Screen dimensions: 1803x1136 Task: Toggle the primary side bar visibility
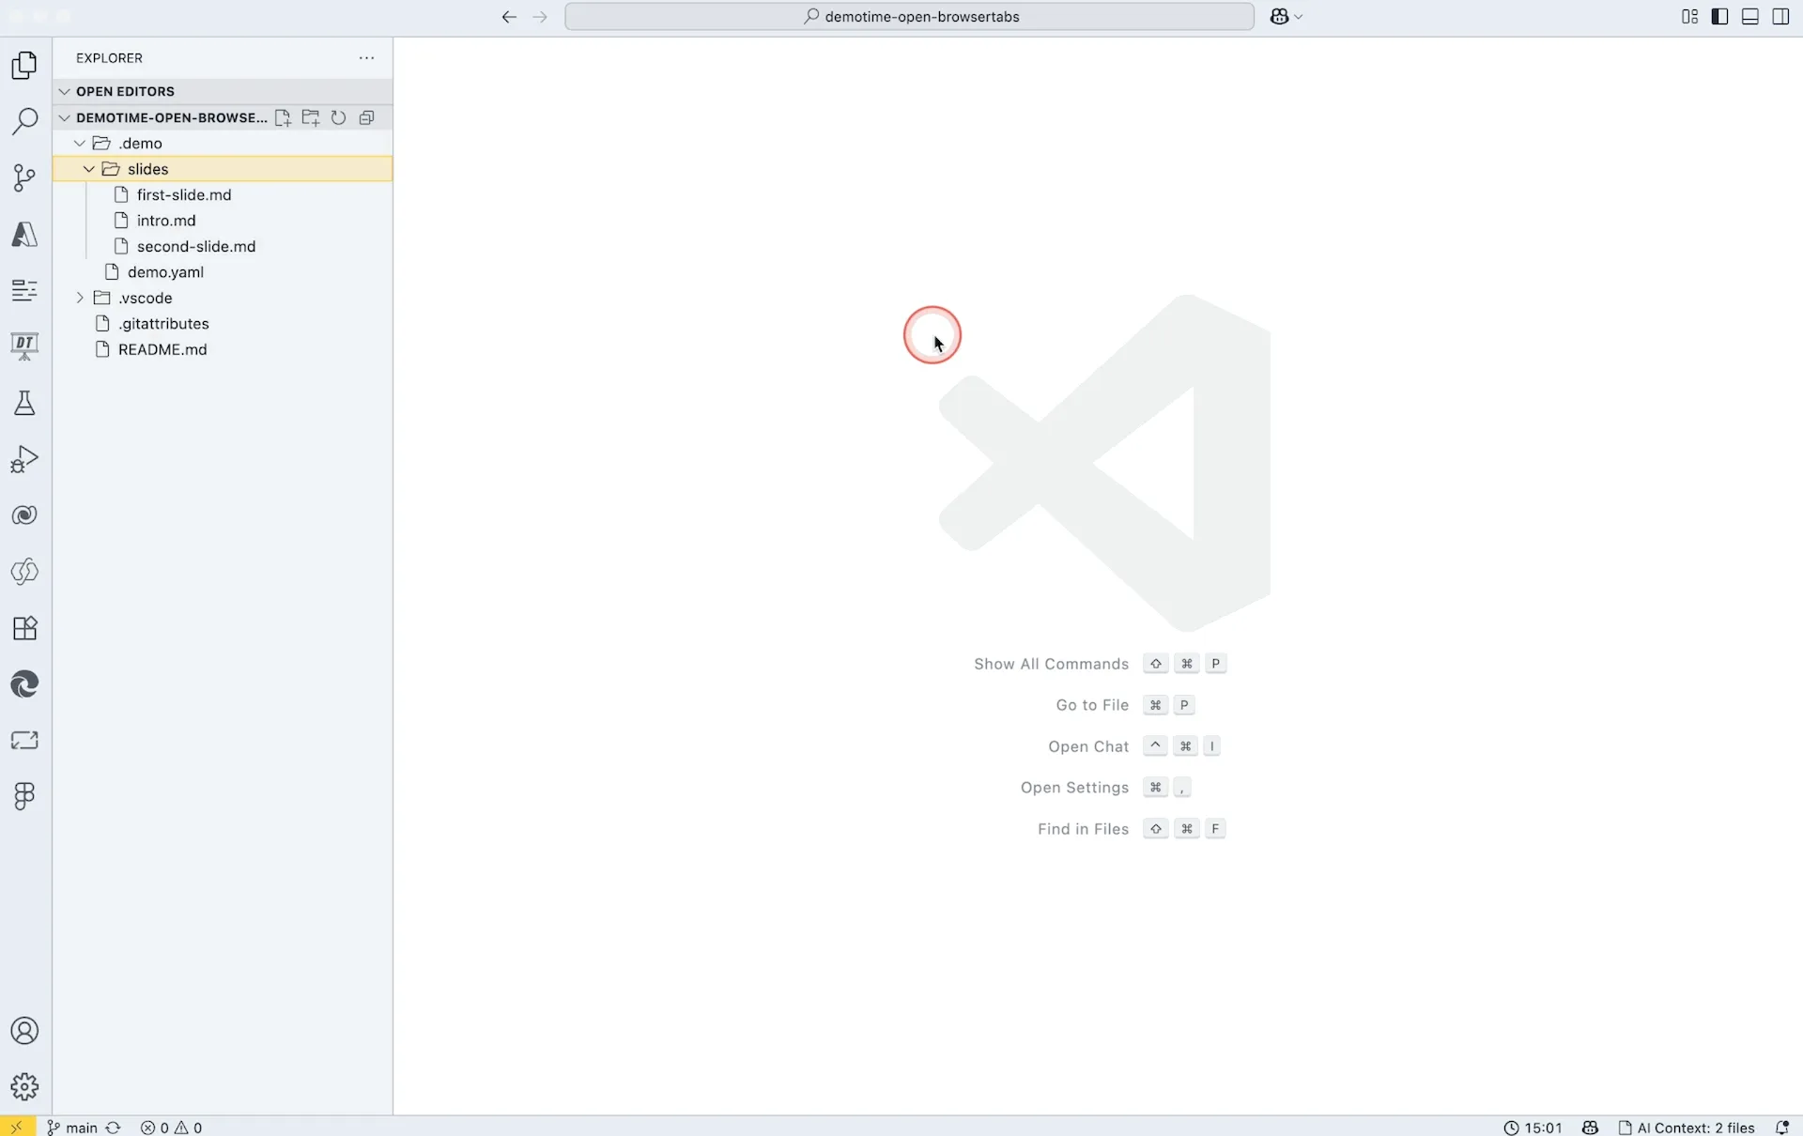(x=1719, y=17)
